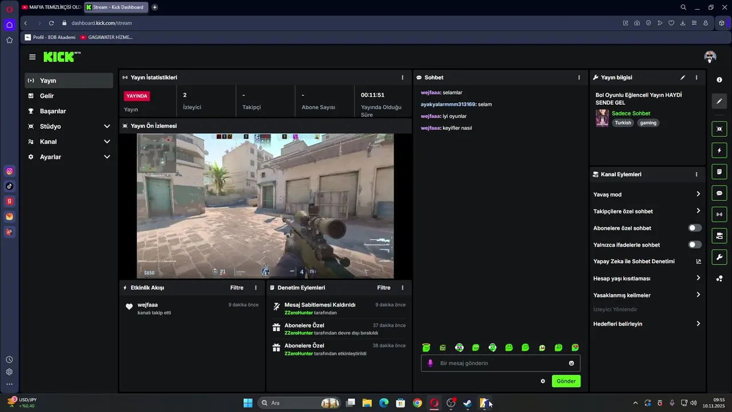Toggle the wrench stream info widget icon
This screenshot has width=732, height=412.
click(x=719, y=257)
